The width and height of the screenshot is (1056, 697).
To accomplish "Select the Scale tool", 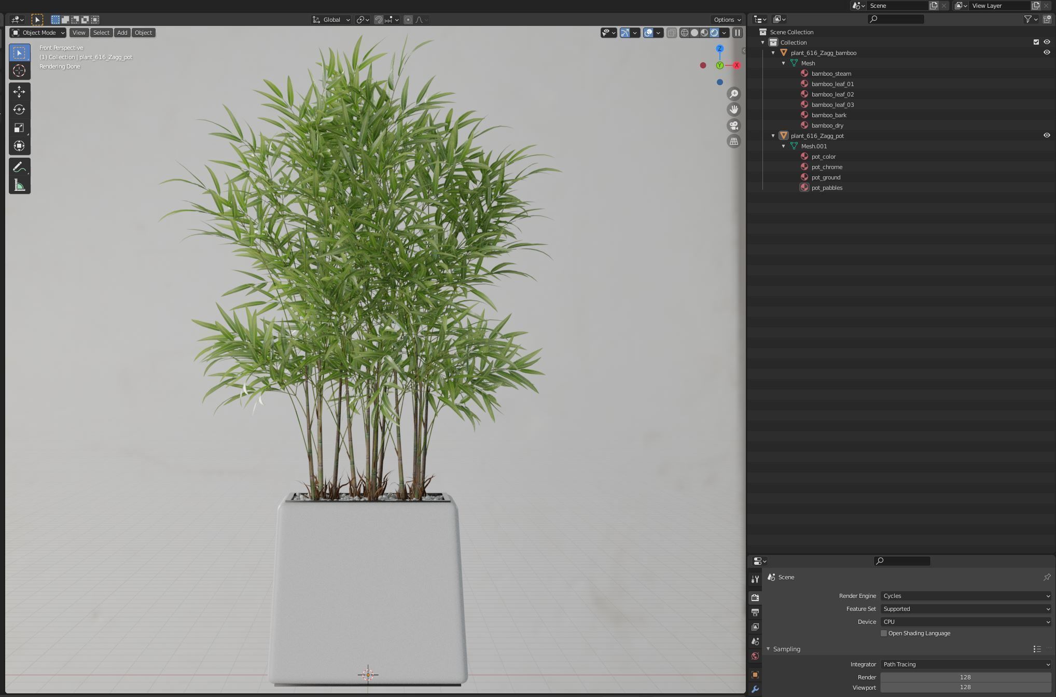I will (19, 128).
